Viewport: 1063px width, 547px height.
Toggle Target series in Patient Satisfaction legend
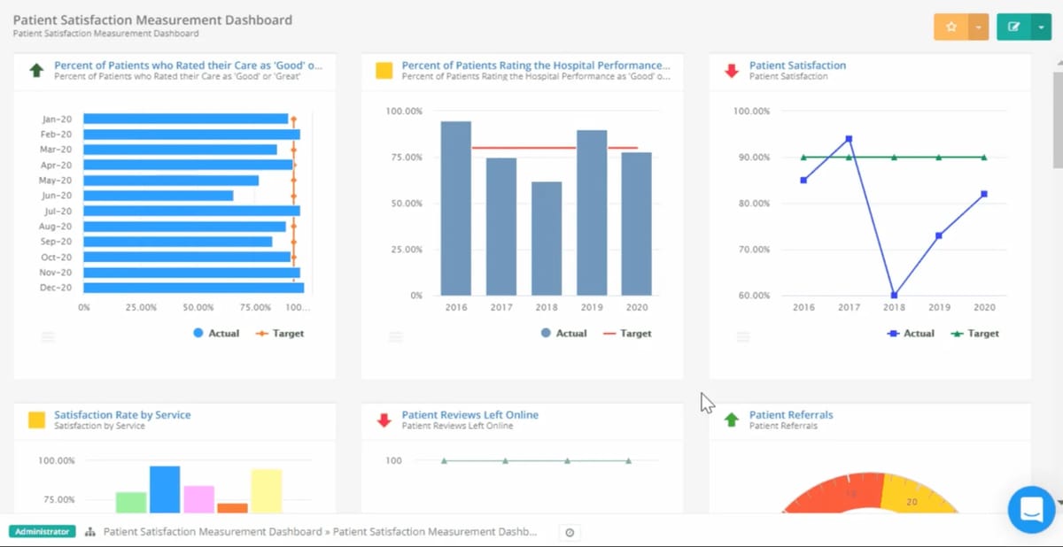point(974,334)
